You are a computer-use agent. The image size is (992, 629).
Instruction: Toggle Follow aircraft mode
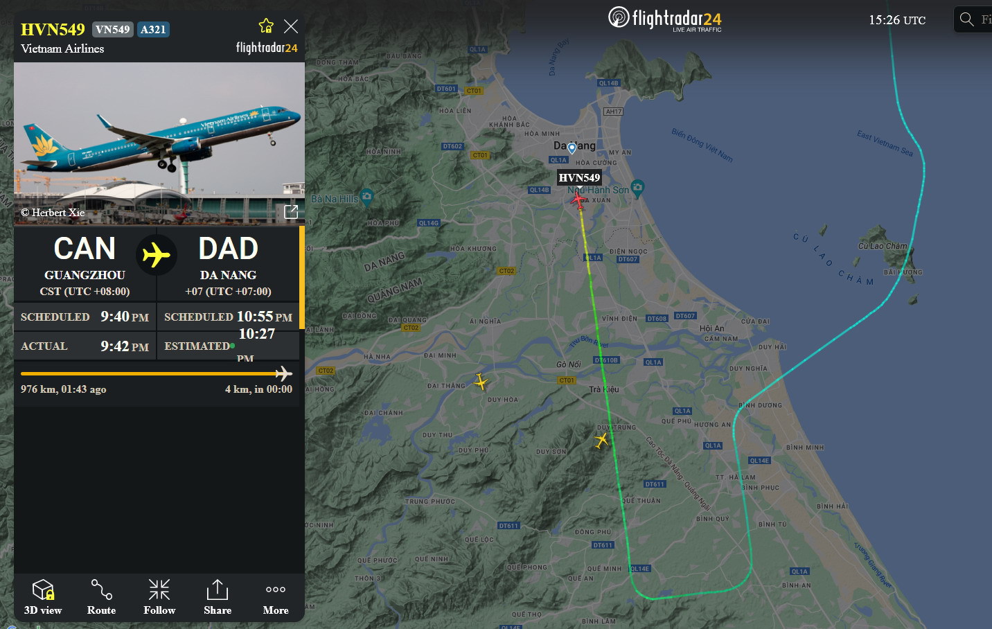(159, 596)
